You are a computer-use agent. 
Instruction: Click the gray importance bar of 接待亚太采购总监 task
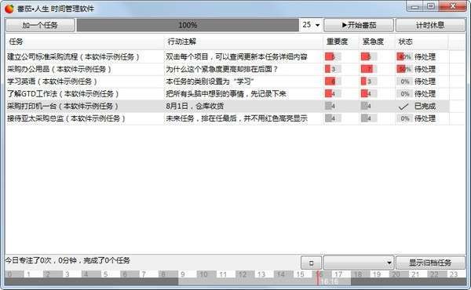333,118
